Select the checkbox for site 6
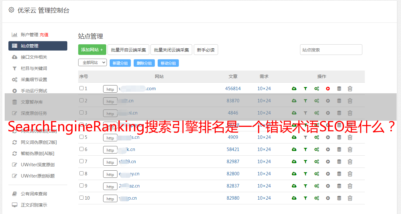Image resolution: width=401 pixels, height=214 pixels. pos(81,149)
